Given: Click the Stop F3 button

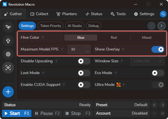Looking at the screenshot, I should [x=78, y=113].
